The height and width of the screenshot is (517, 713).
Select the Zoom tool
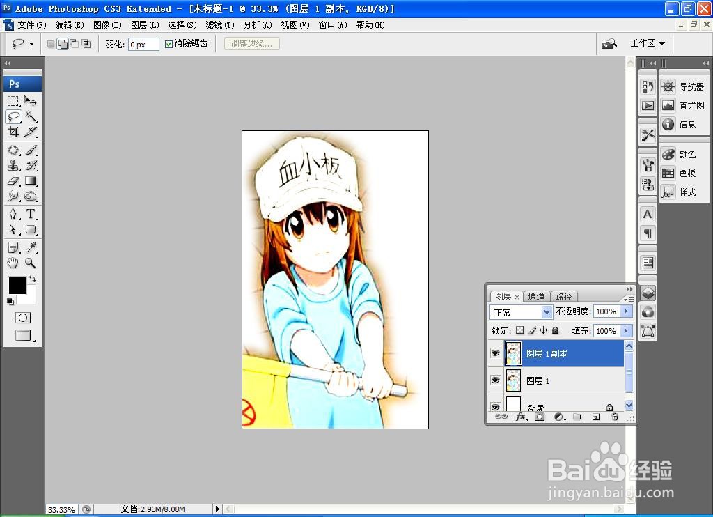click(31, 263)
